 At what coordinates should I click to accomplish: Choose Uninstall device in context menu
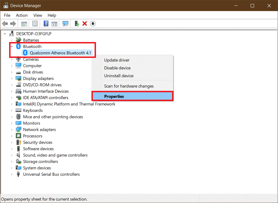pos(132,76)
